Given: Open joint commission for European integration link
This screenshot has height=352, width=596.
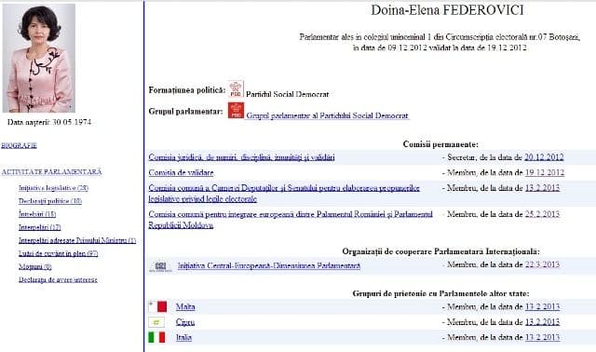Looking at the screenshot, I should [x=291, y=220].
